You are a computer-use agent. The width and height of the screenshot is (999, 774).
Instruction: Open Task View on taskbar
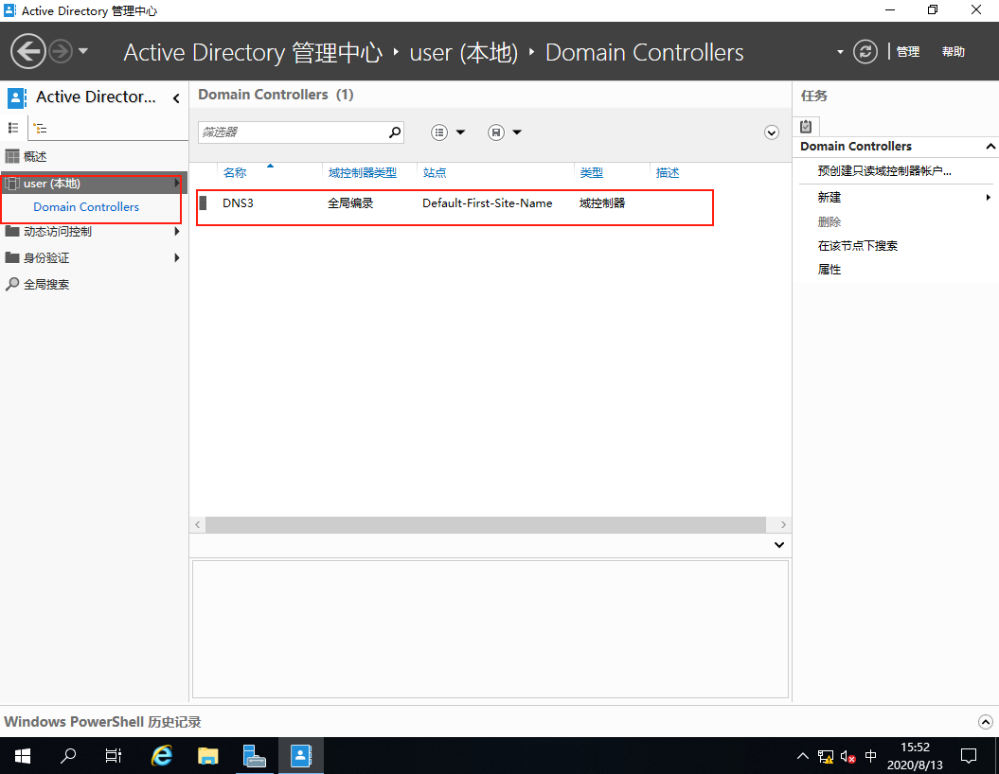[114, 755]
